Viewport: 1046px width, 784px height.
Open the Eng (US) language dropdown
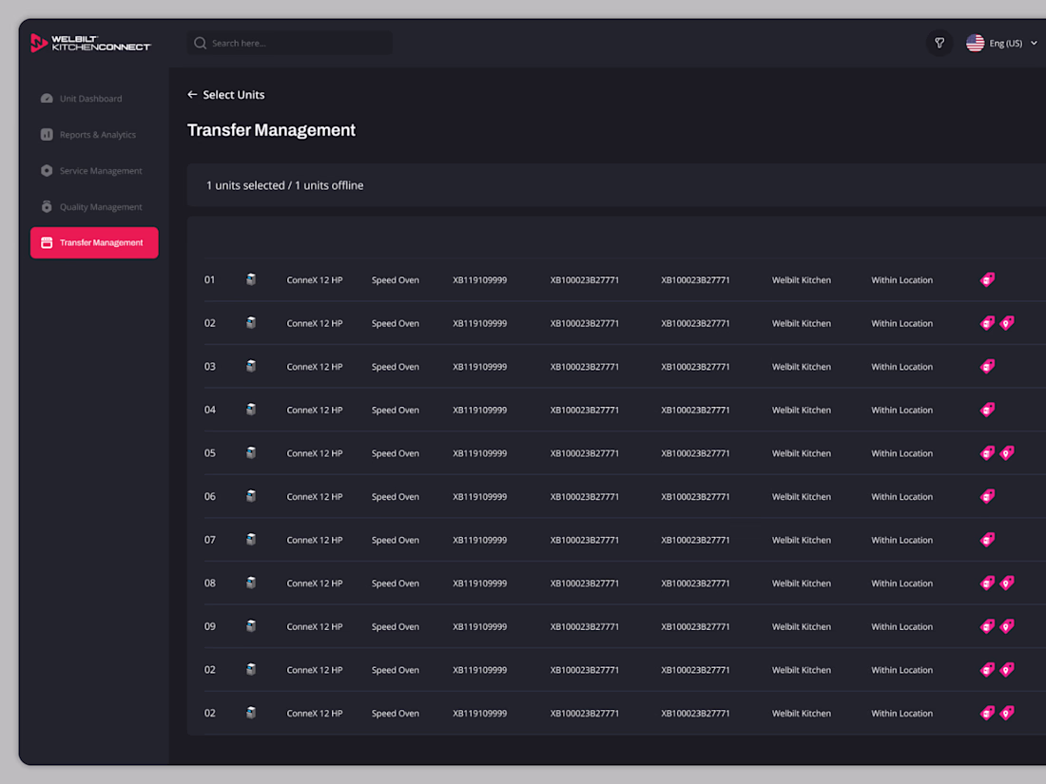click(x=1002, y=43)
